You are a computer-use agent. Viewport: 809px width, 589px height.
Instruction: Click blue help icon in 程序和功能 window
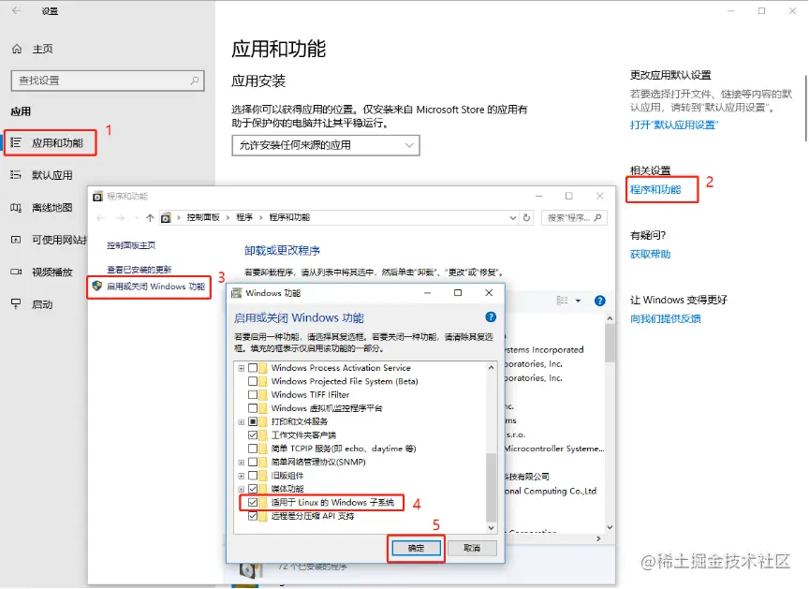599,301
